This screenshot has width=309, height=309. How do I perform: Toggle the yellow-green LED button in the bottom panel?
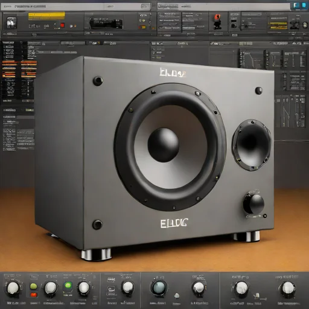pyautogui.click(x=34, y=286)
